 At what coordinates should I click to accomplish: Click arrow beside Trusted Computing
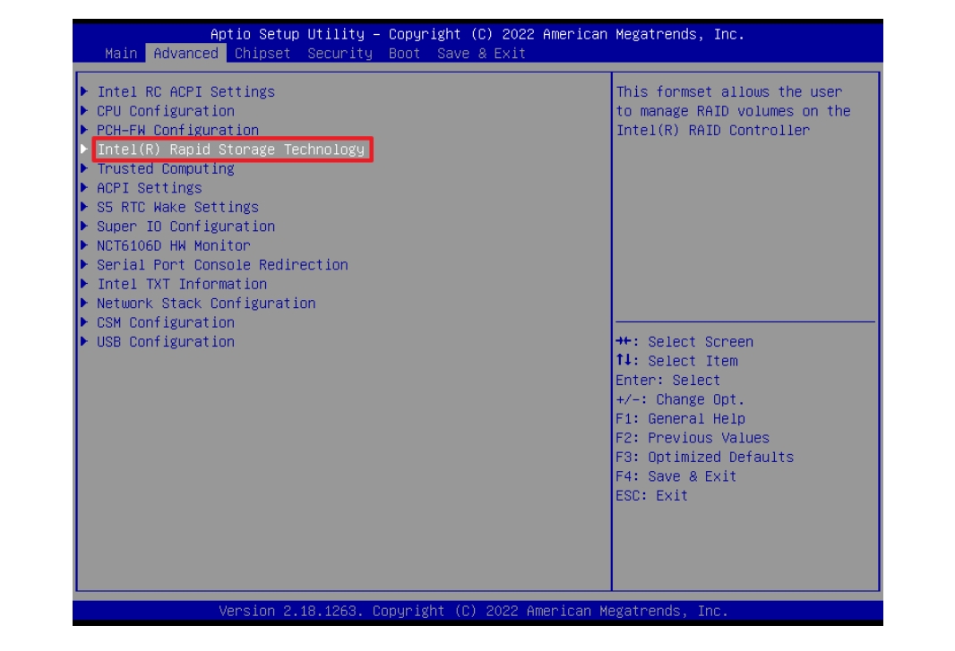(x=84, y=169)
